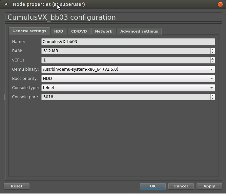Click the vCPUs value field
Screen dimensions: 226x194
click(126, 60)
